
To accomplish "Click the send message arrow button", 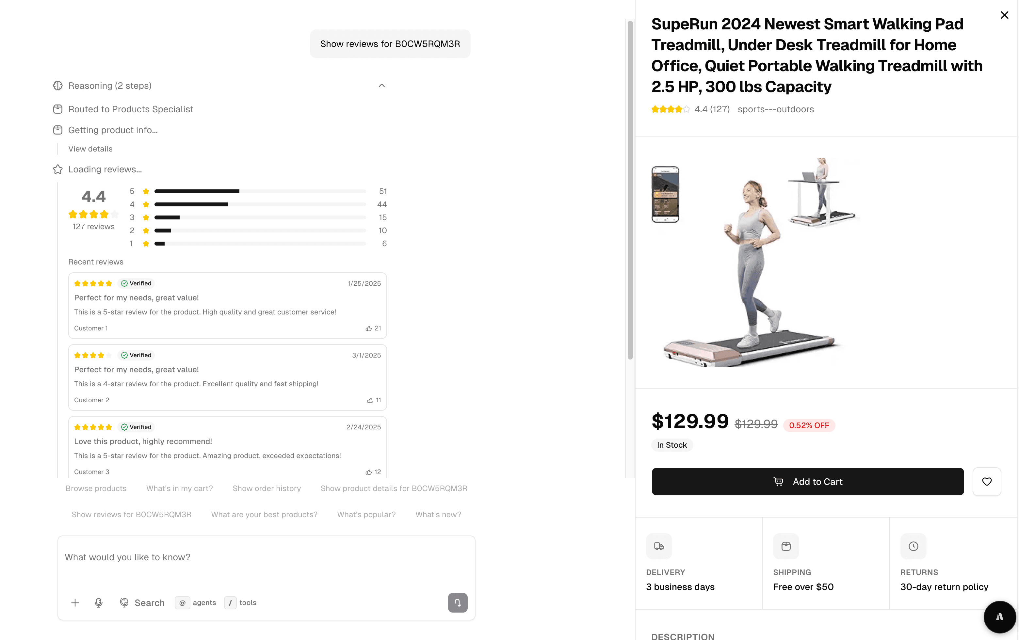I will click(458, 602).
